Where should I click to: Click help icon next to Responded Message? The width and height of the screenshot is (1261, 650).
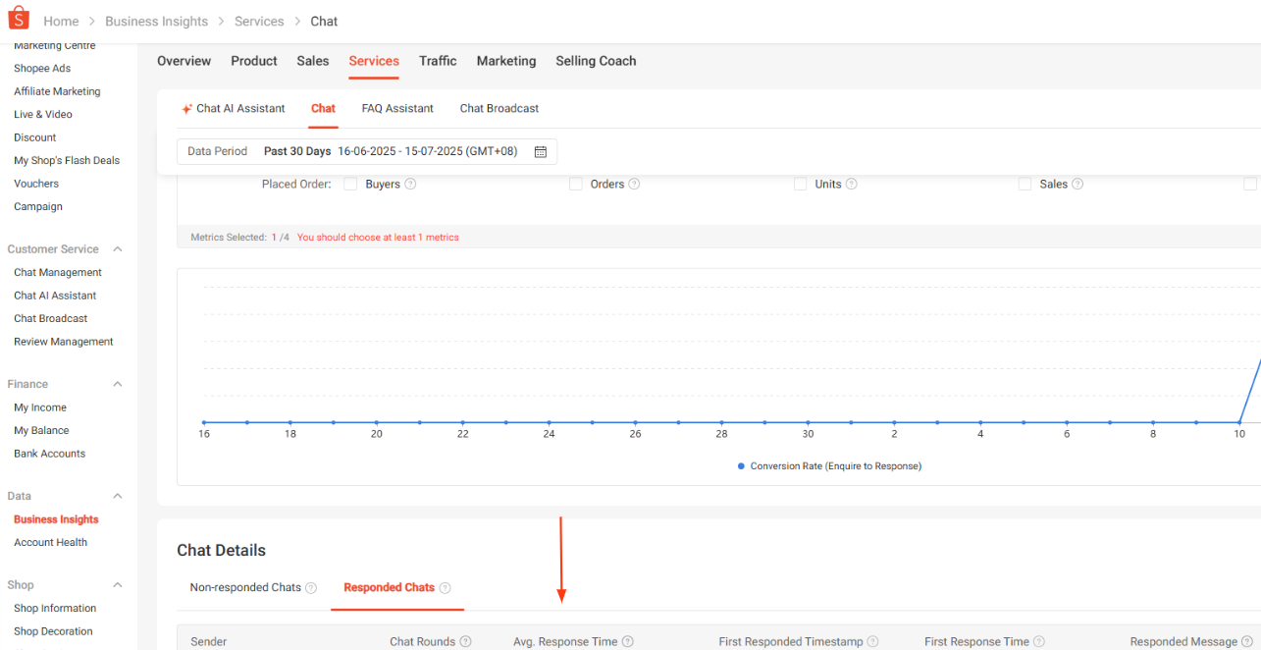point(1247,642)
